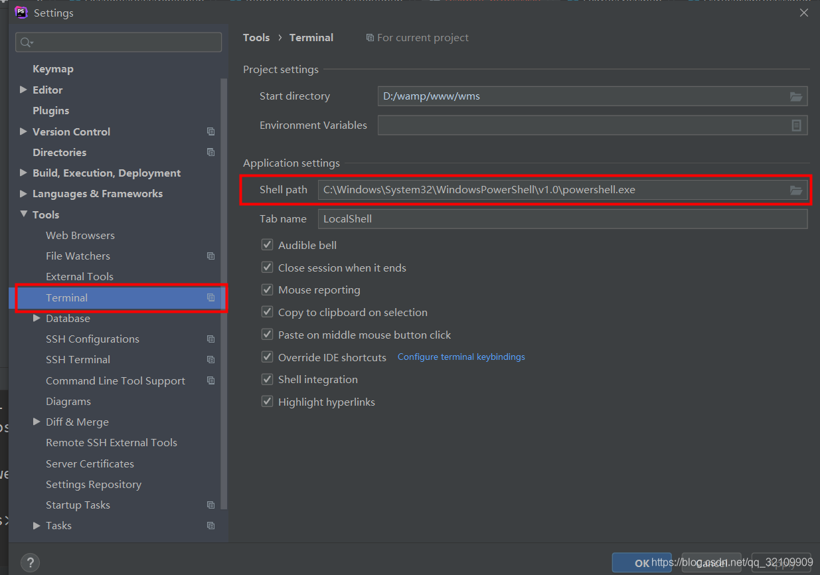Open Configure terminal keybindings link
Viewport: 820px width, 575px height.
point(461,357)
